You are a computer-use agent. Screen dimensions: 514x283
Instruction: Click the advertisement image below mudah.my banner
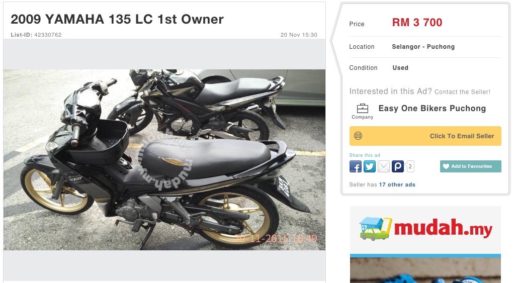(425, 270)
